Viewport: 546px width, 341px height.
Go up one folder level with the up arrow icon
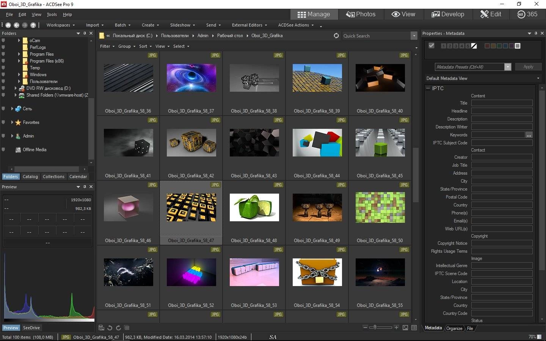(x=33, y=25)
